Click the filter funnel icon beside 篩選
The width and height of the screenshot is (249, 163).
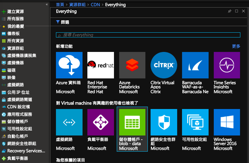pos(58,22)
